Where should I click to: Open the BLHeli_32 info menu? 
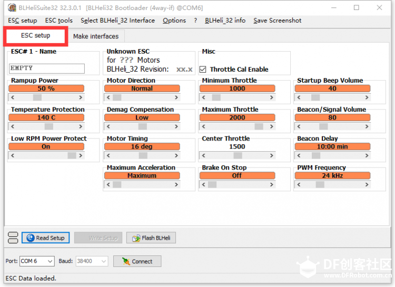225,21
